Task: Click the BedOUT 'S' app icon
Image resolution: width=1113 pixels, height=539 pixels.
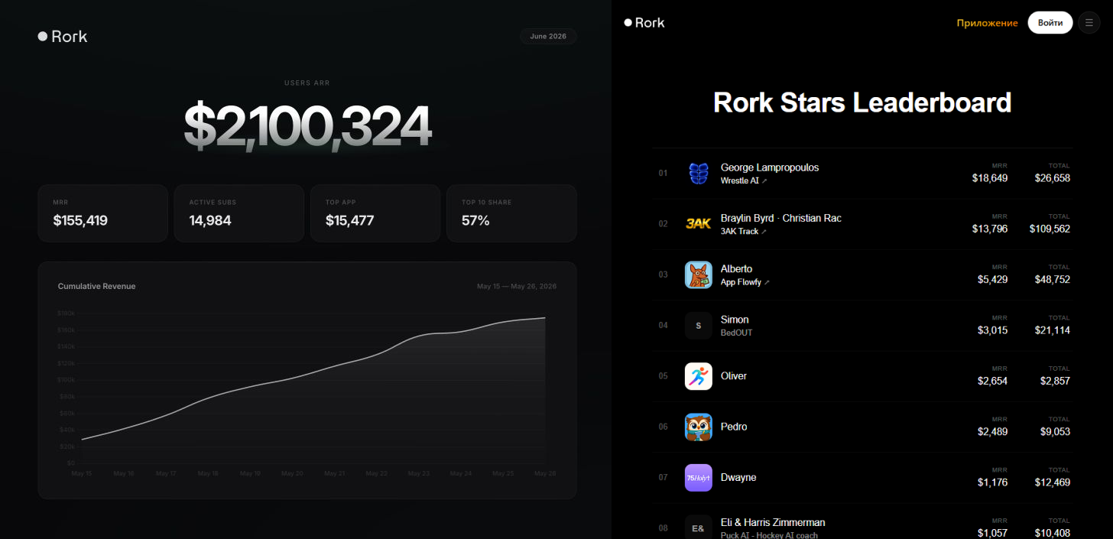Action: 699,326
